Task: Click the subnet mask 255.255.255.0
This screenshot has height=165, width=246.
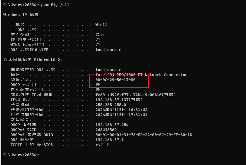Action: (x=111, y=105)
